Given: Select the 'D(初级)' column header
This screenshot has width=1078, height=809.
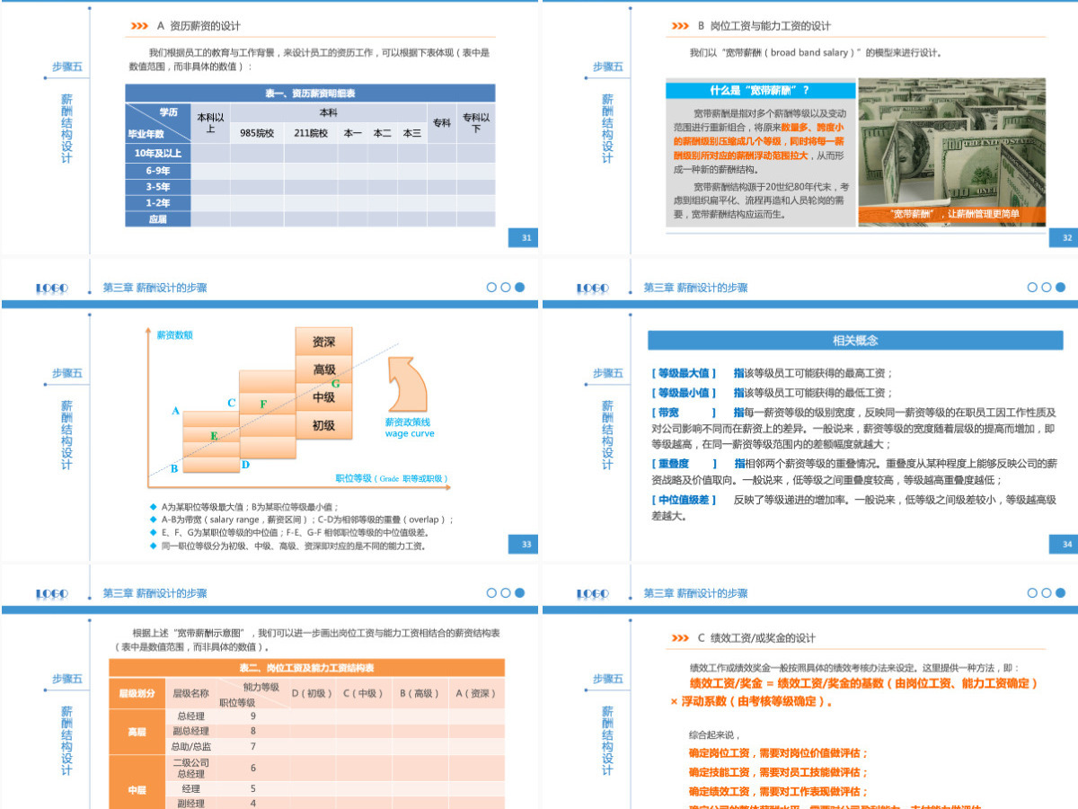Looking at the screenshot, I should pyautogui.click(x=312, y=693).
